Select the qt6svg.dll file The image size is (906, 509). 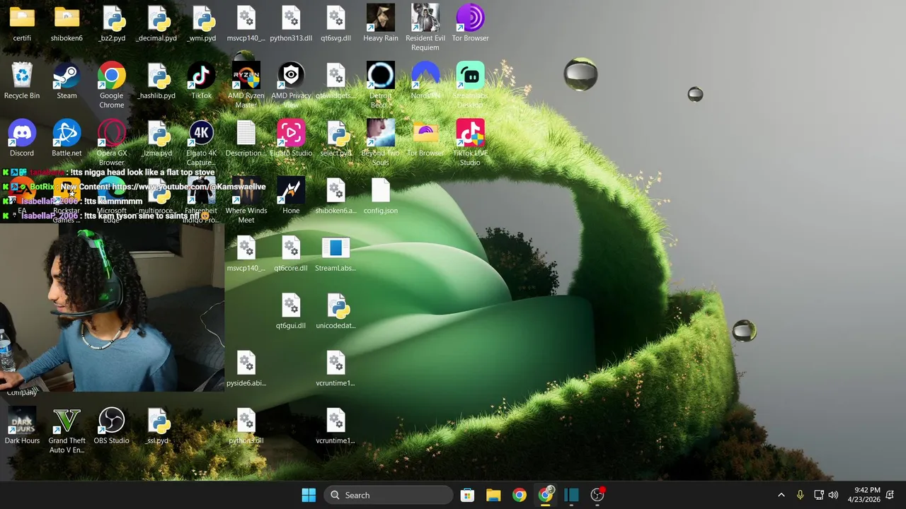click(336, 23)
